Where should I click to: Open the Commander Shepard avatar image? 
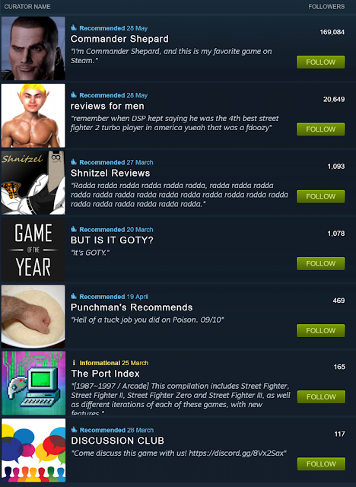33,48
